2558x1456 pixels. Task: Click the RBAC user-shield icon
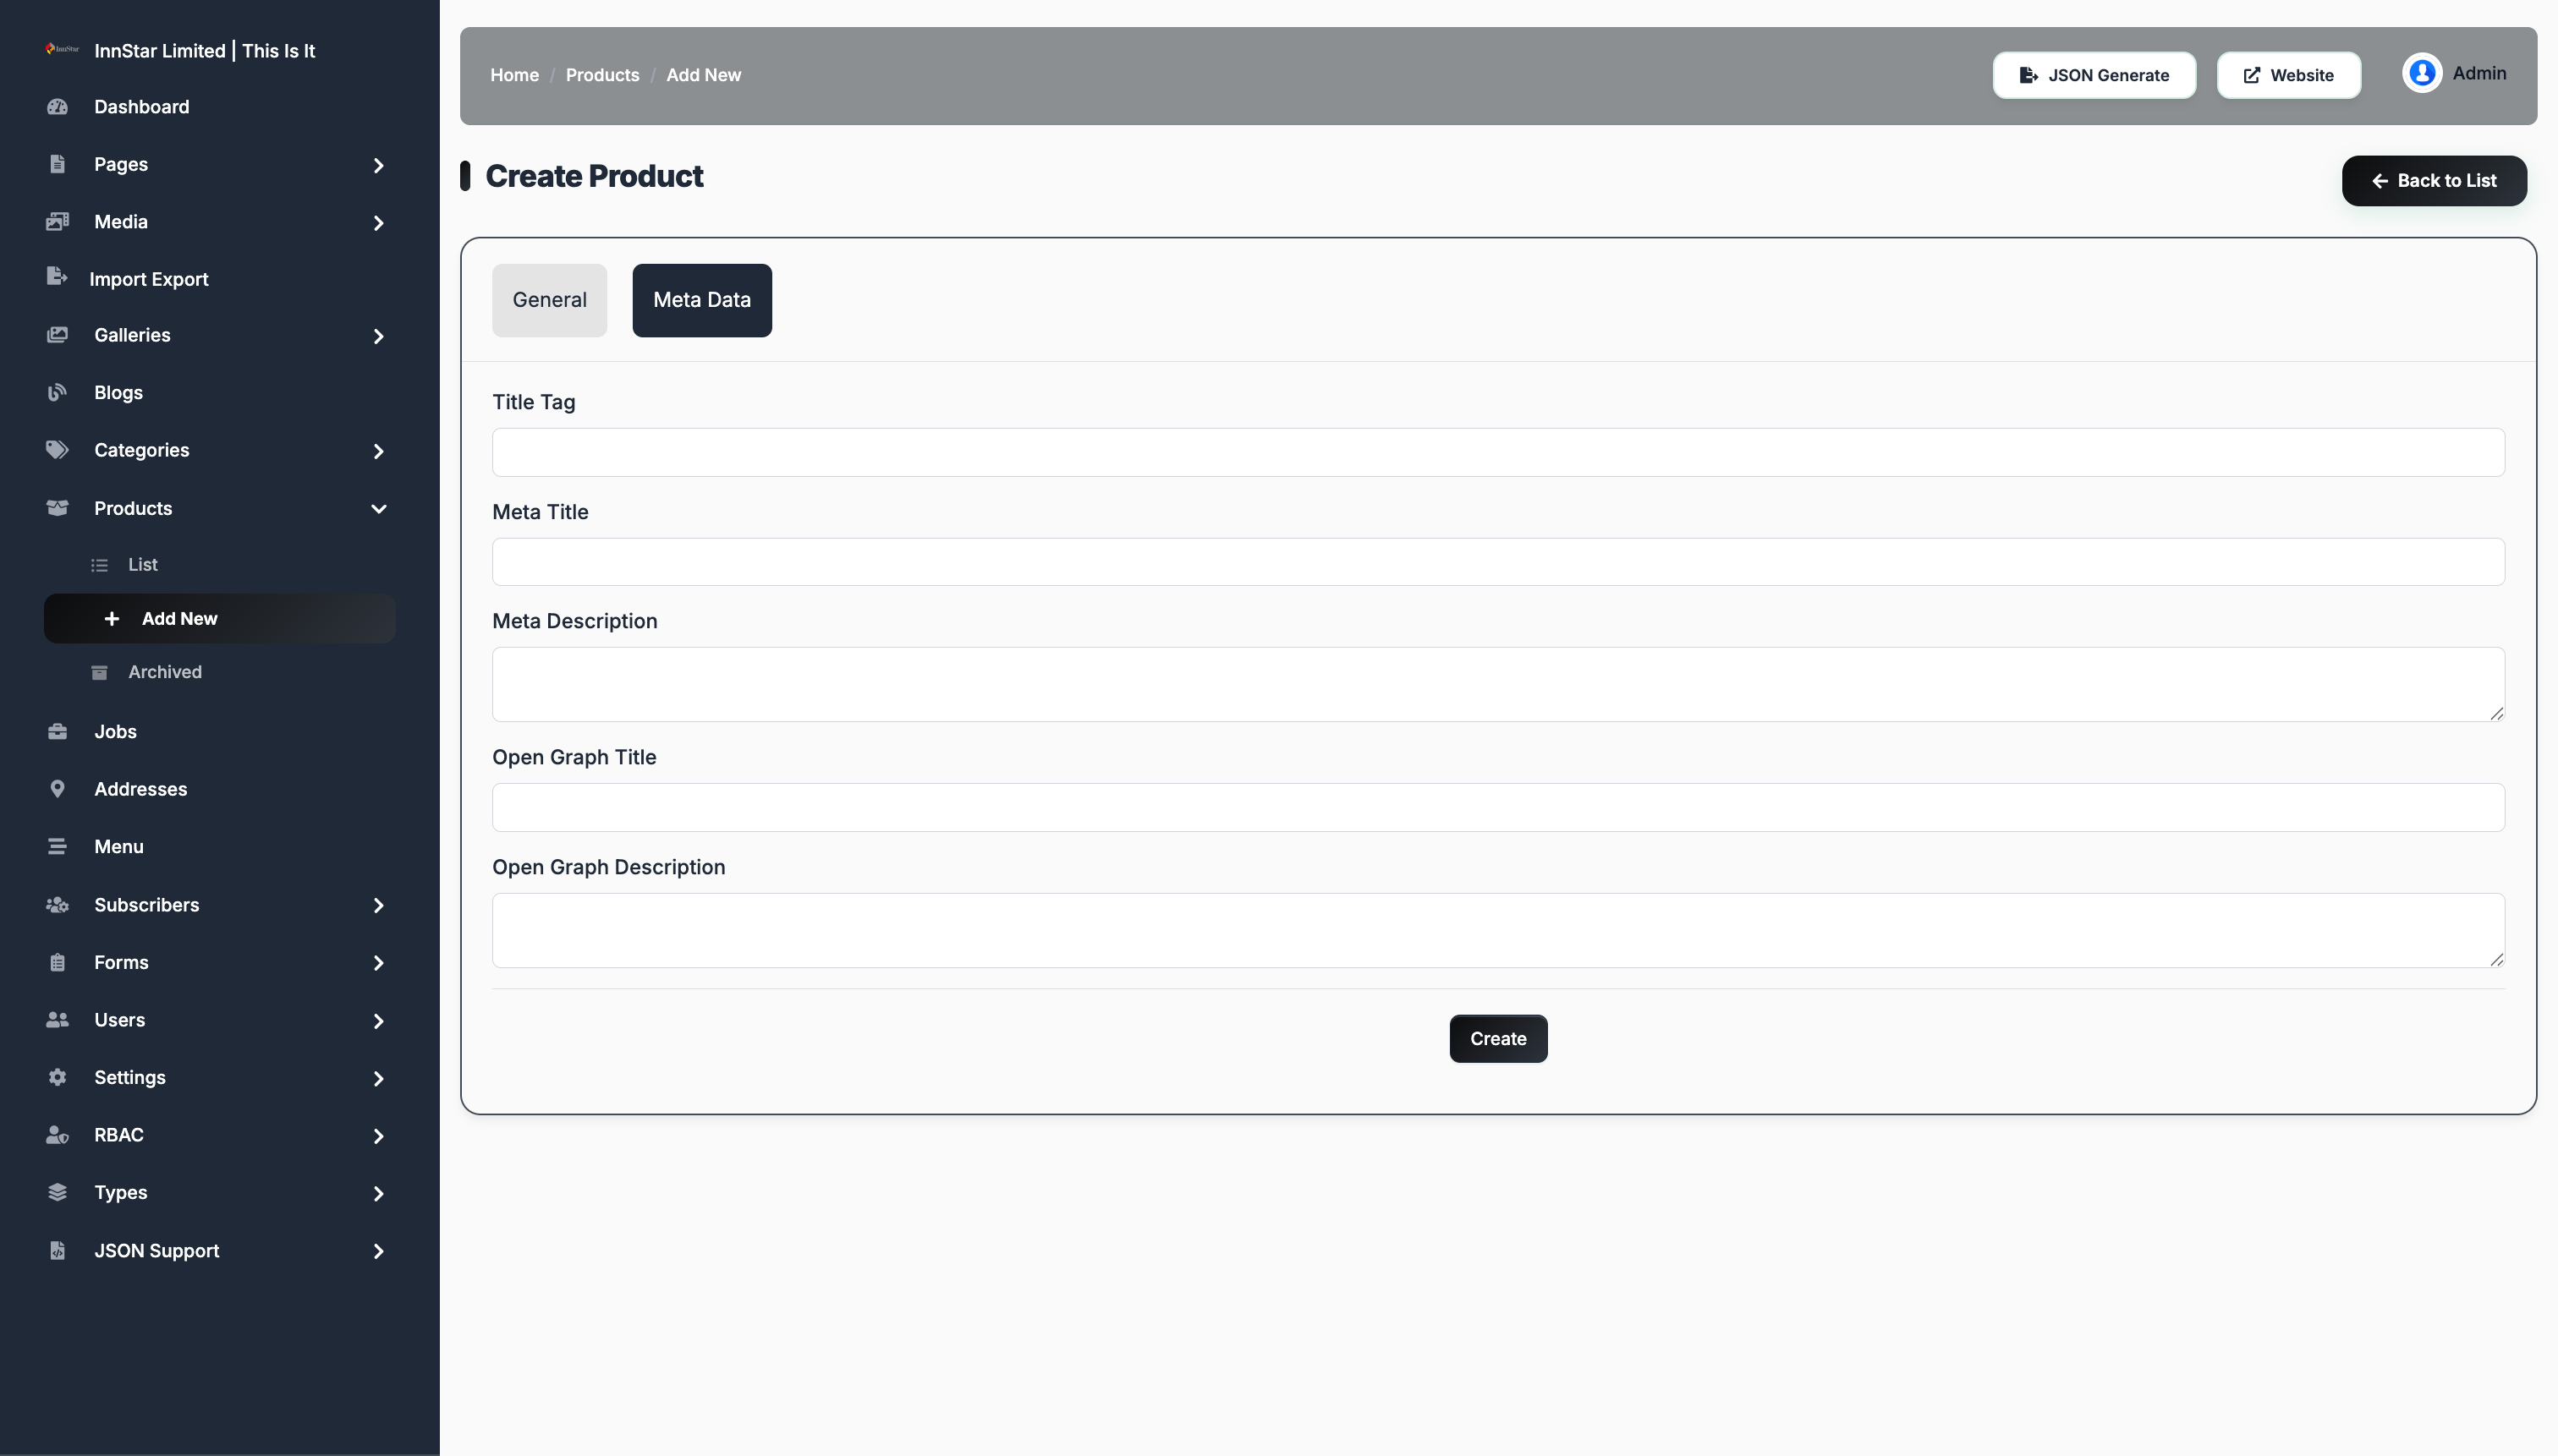[58, 1135]
